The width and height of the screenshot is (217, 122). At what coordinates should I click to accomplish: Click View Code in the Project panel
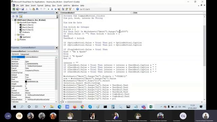click(13, 16)
